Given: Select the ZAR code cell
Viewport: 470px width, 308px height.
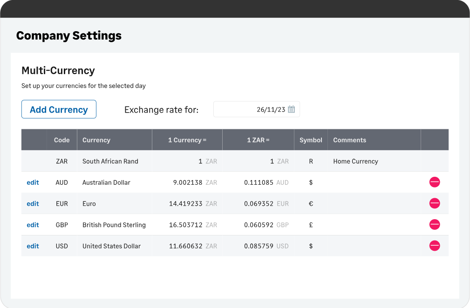Looking at the screenshot, I should point(62,161).
